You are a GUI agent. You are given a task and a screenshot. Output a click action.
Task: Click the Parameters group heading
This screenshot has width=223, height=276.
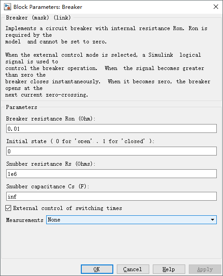click(x=21, y=107)
